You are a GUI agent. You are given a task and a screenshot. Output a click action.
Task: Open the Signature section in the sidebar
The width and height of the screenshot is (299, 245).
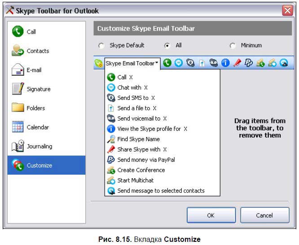pos(47,89)
